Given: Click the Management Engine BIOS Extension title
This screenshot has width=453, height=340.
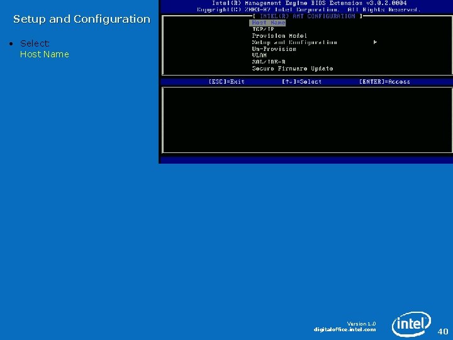Looking at the screenshot, I should point(310,3).
